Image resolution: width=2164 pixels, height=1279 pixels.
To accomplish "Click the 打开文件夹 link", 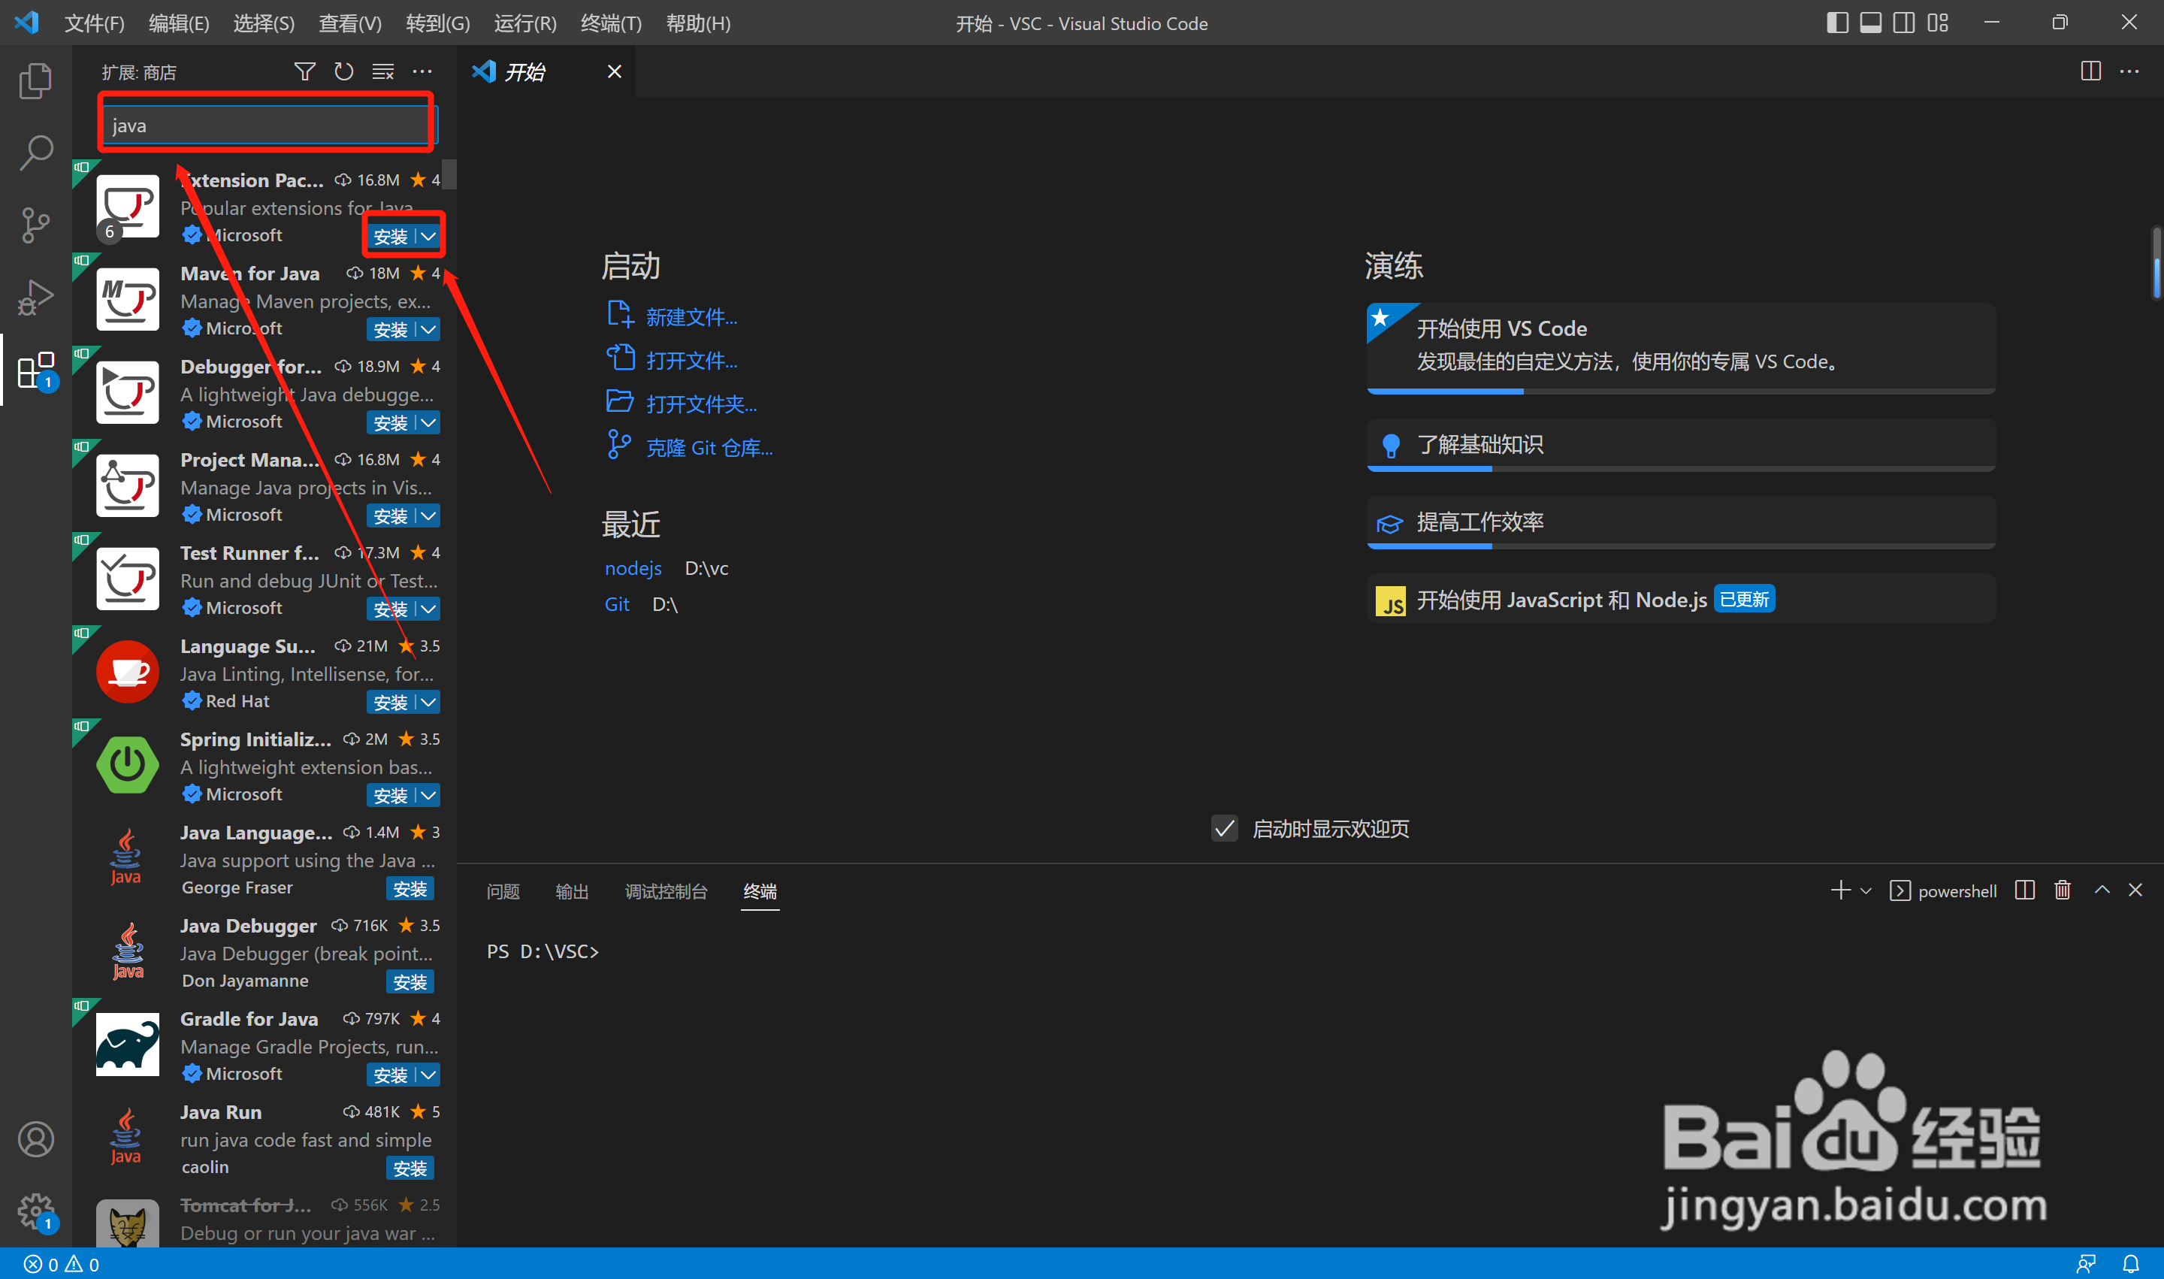I will tap(702, 404).
